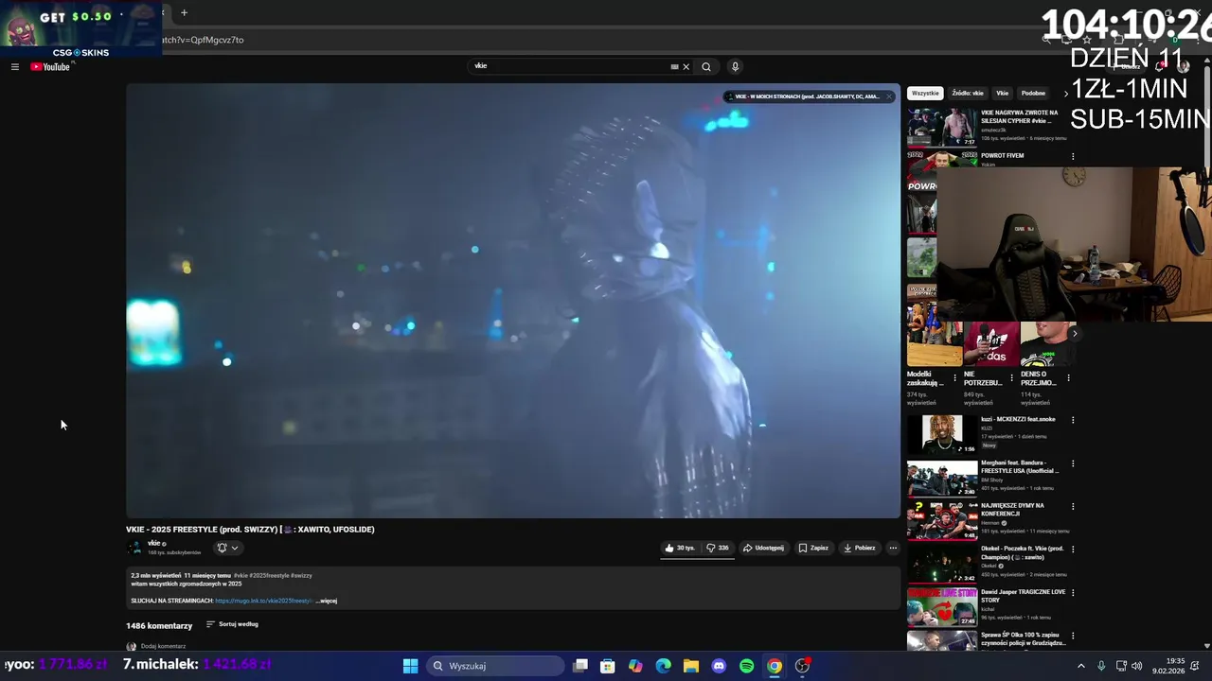Open the mugo.lnk.to streaming link
The width and height of the screenshot is (1212, 681).
tap(263, 601)
